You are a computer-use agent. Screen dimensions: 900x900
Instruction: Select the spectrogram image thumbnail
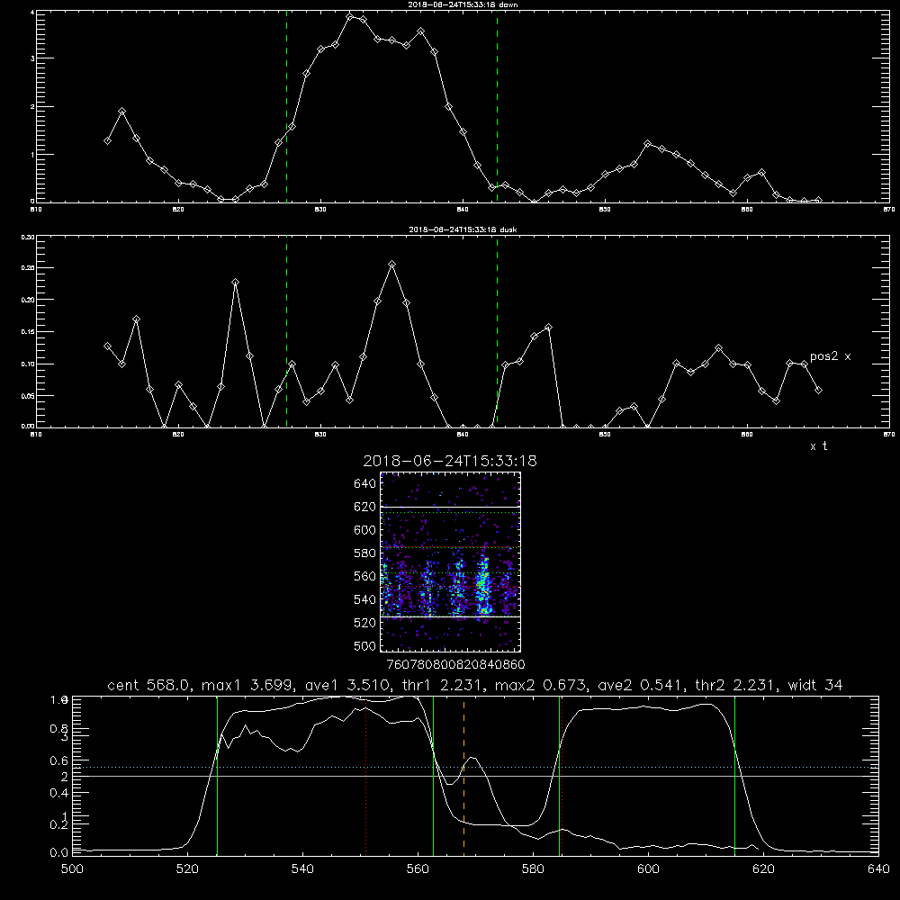click(x=451, y=562)
